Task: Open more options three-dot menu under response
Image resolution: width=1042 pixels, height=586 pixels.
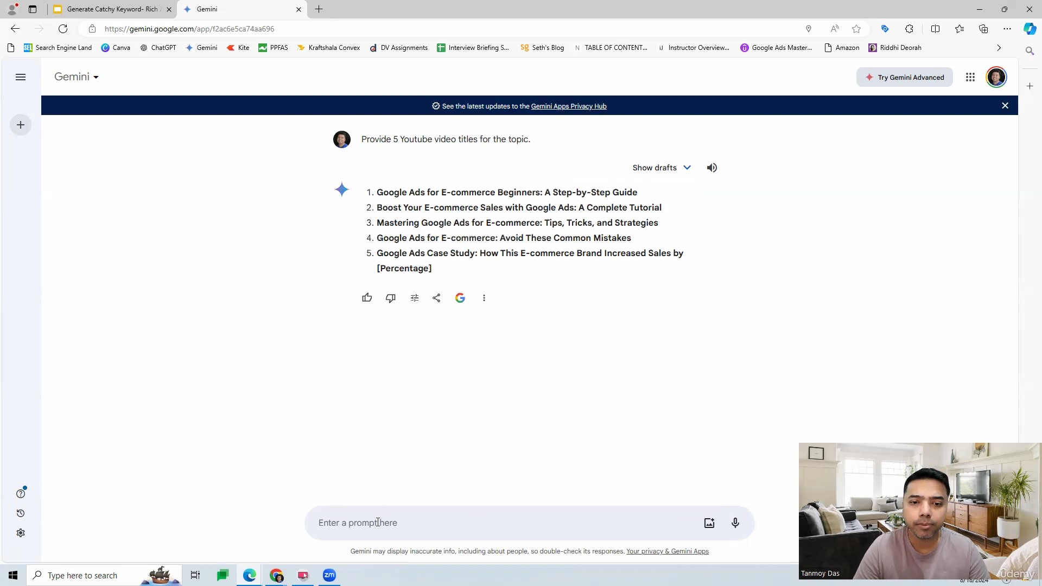Action: tap(484, 298)
